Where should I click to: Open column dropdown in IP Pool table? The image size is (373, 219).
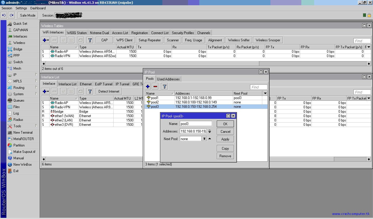click(265, 93)
